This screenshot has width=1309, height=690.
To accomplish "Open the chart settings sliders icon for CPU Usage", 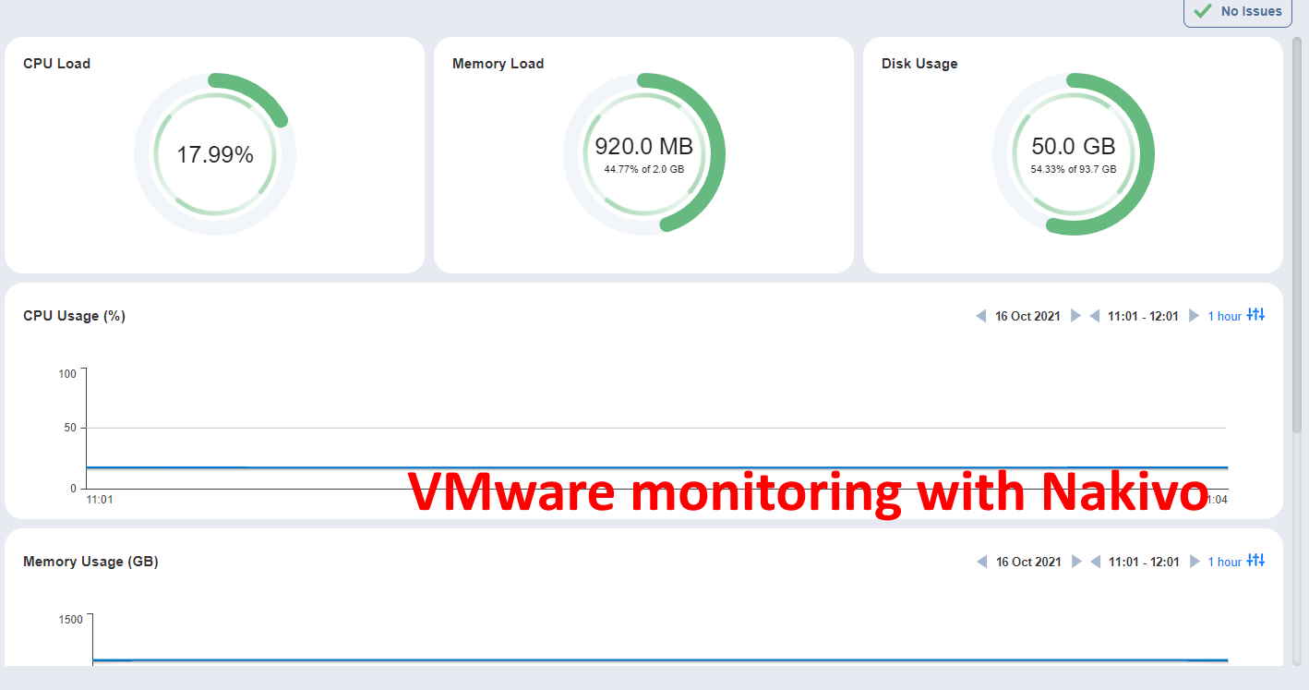I will (1255, 315).
